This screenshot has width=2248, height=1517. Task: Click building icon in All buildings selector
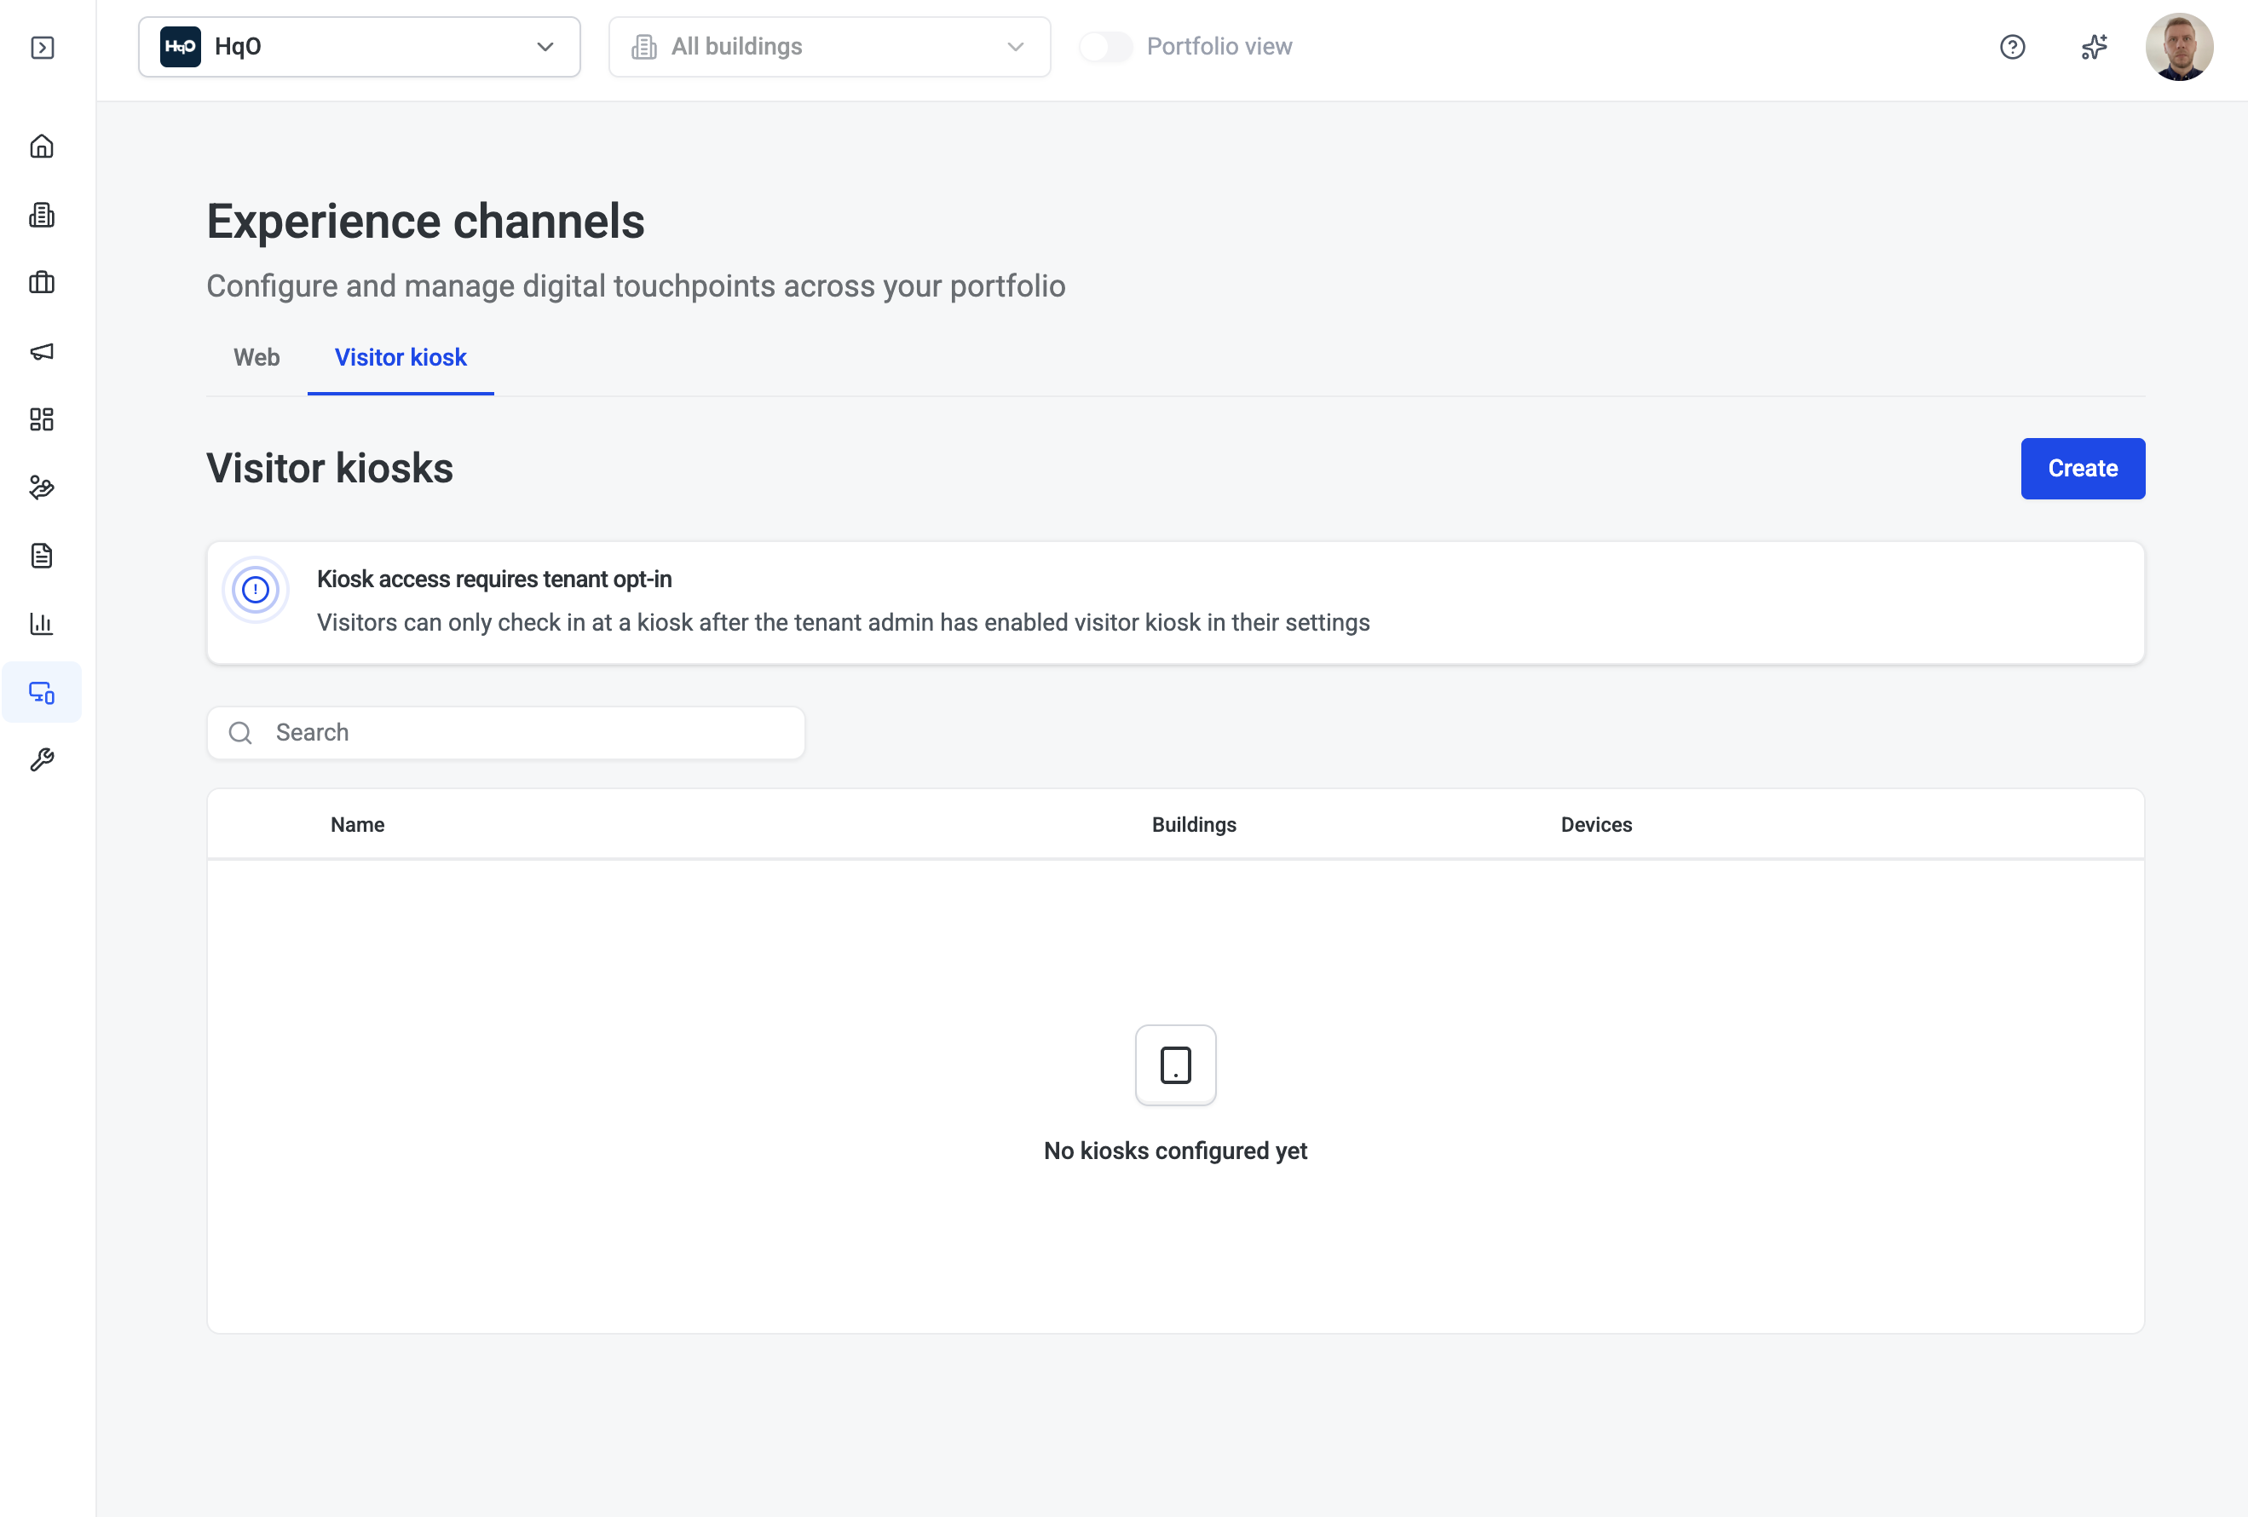pyautogui.click(x=644, y=46)
